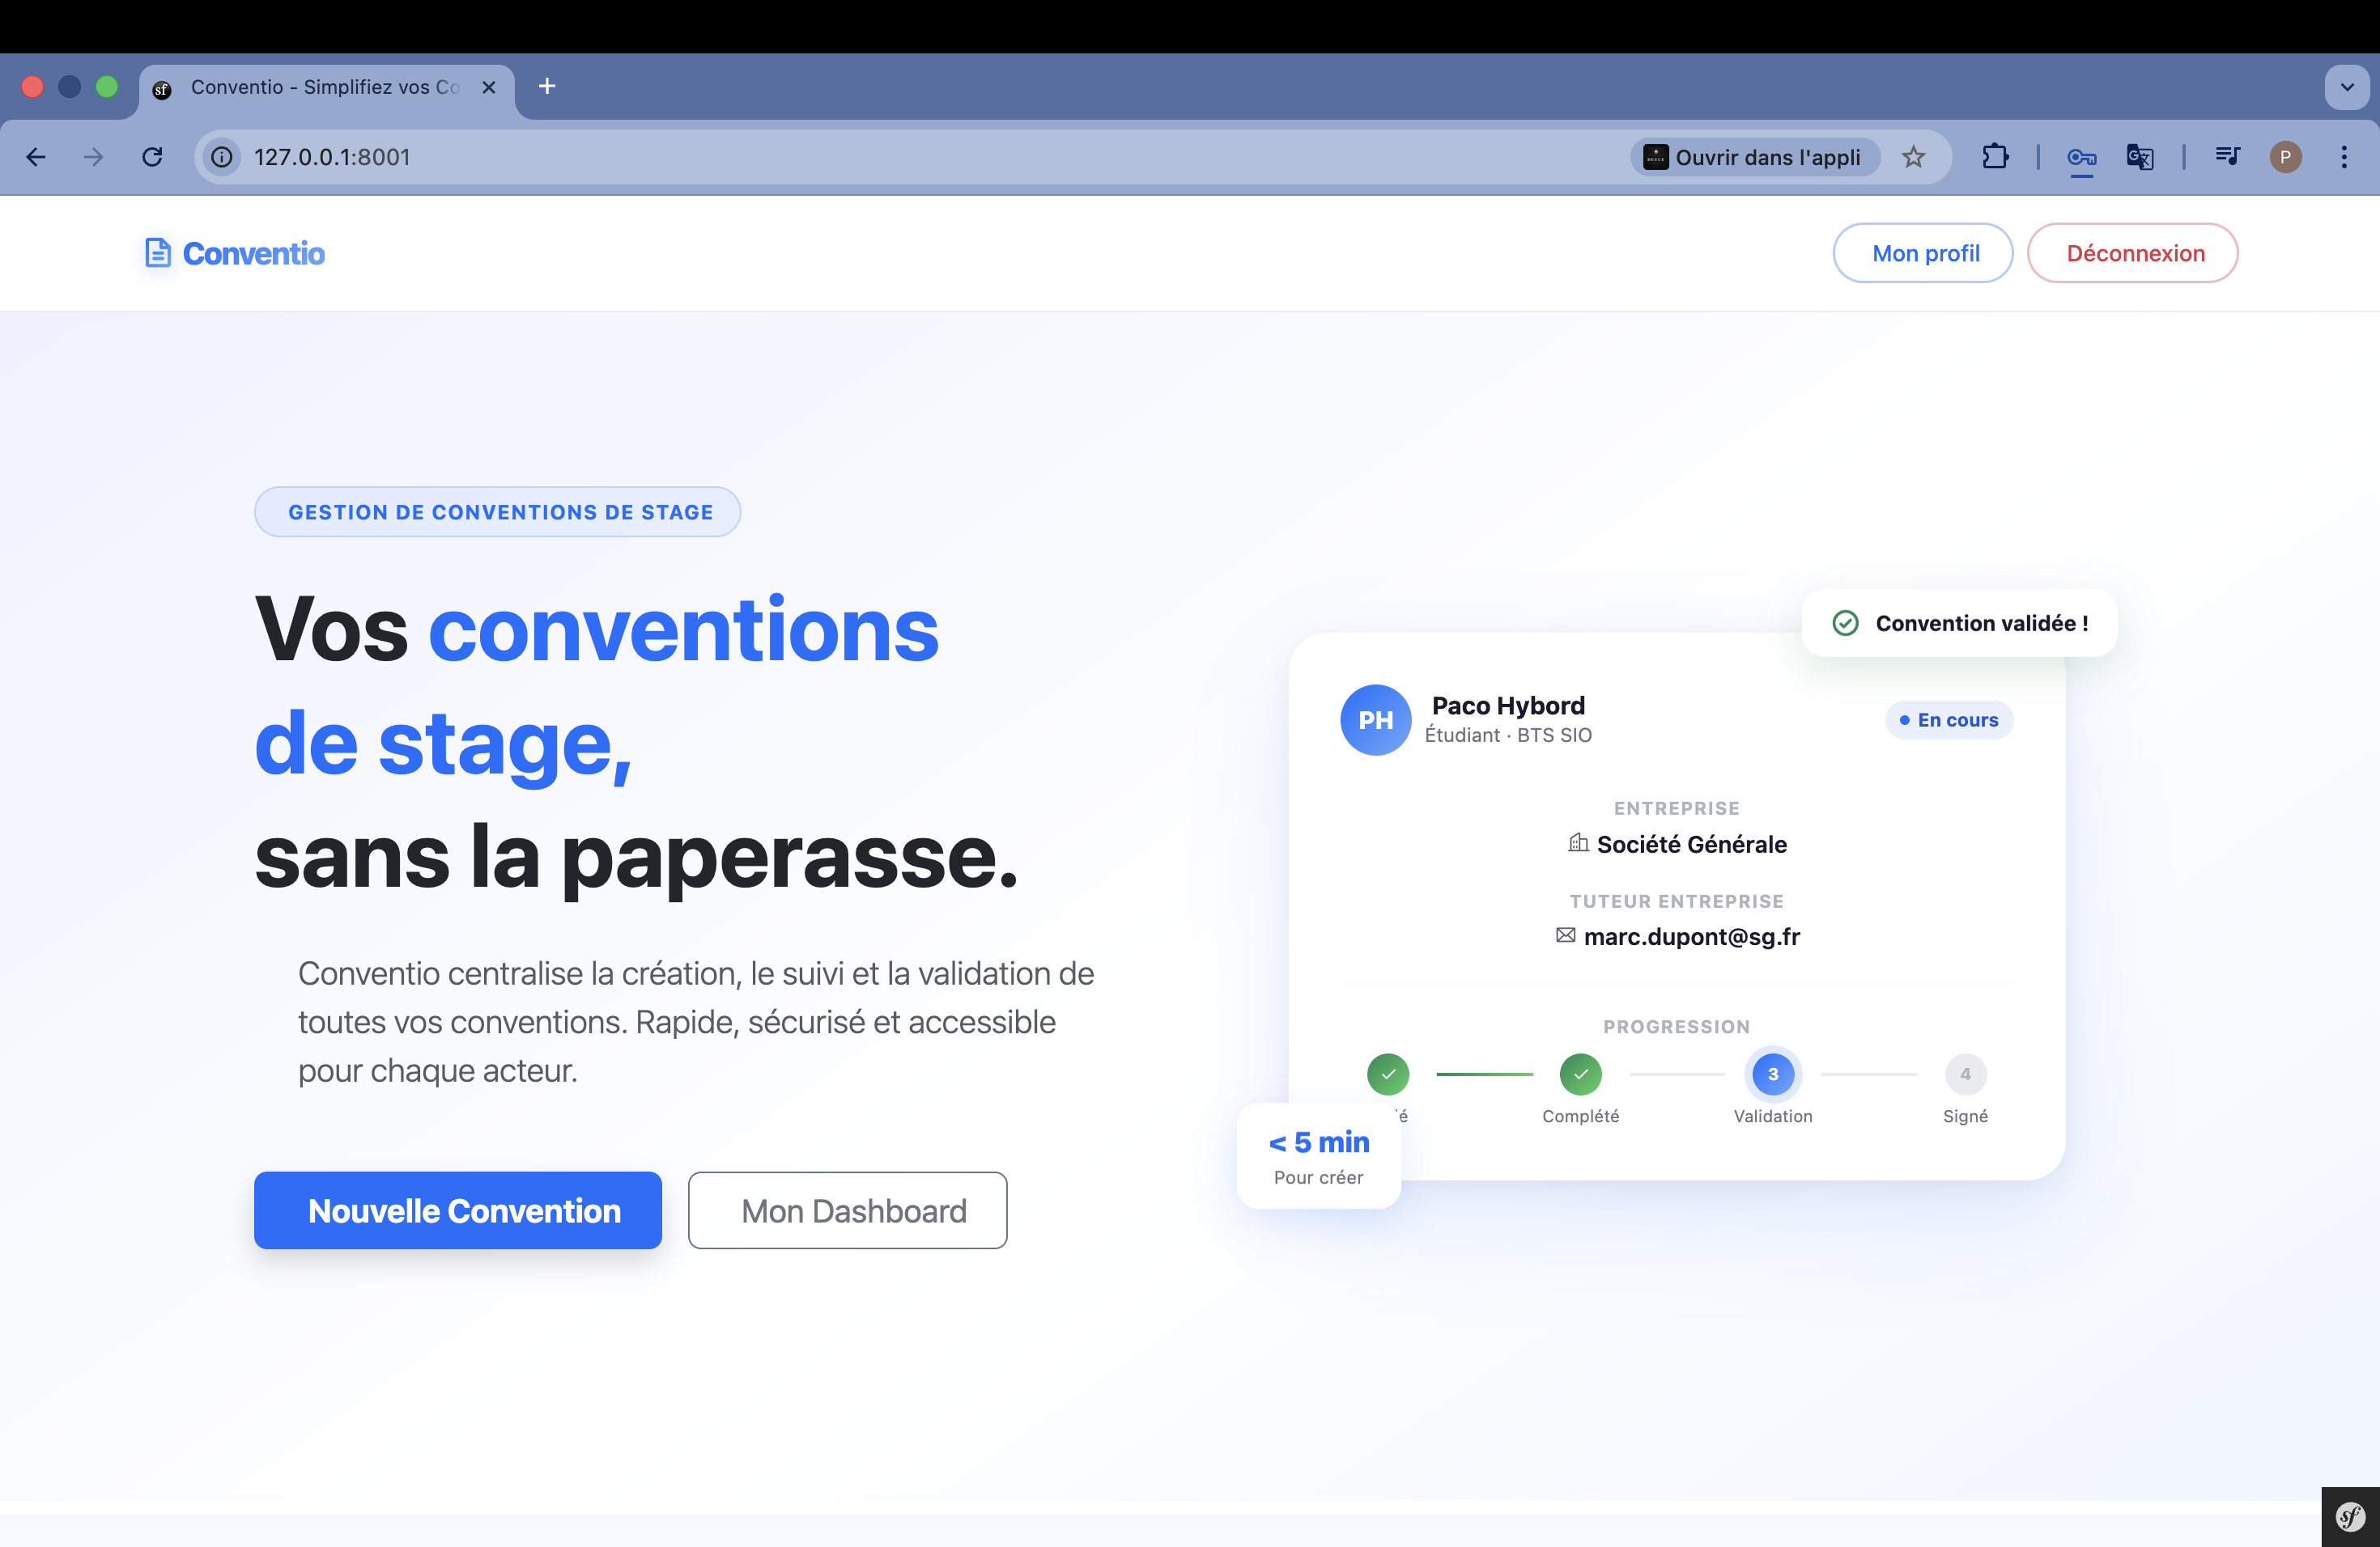The height and width of the screenshot is (1547, 2380).
Task: Open Google Translate from the browser toolbar
Action: pos(2139,157)
